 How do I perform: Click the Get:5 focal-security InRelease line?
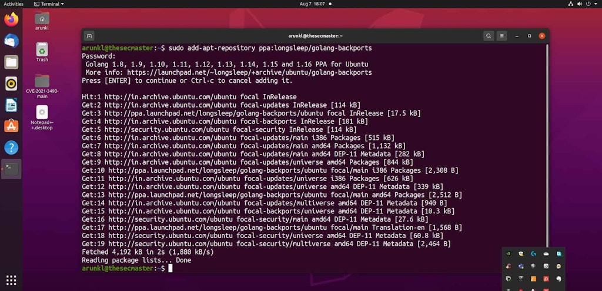[x=219, y=129]
